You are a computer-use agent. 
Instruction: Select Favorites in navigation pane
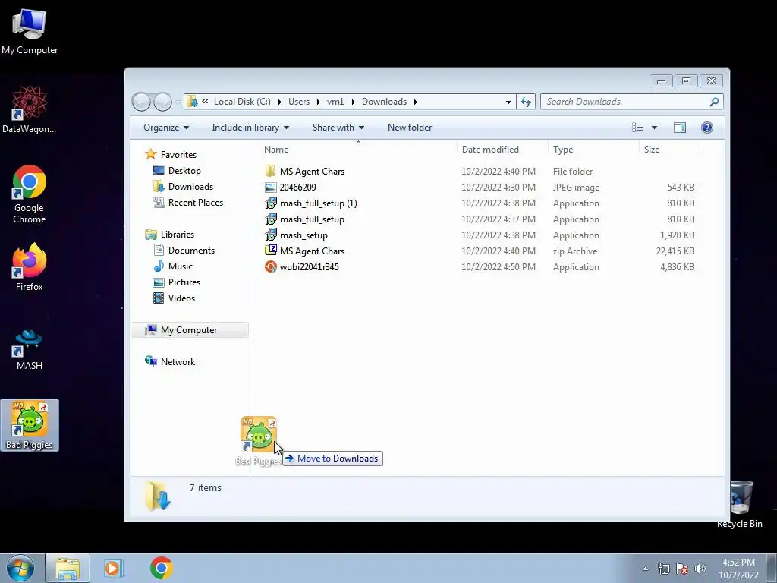pyautogui.click(x=171, y=155)
